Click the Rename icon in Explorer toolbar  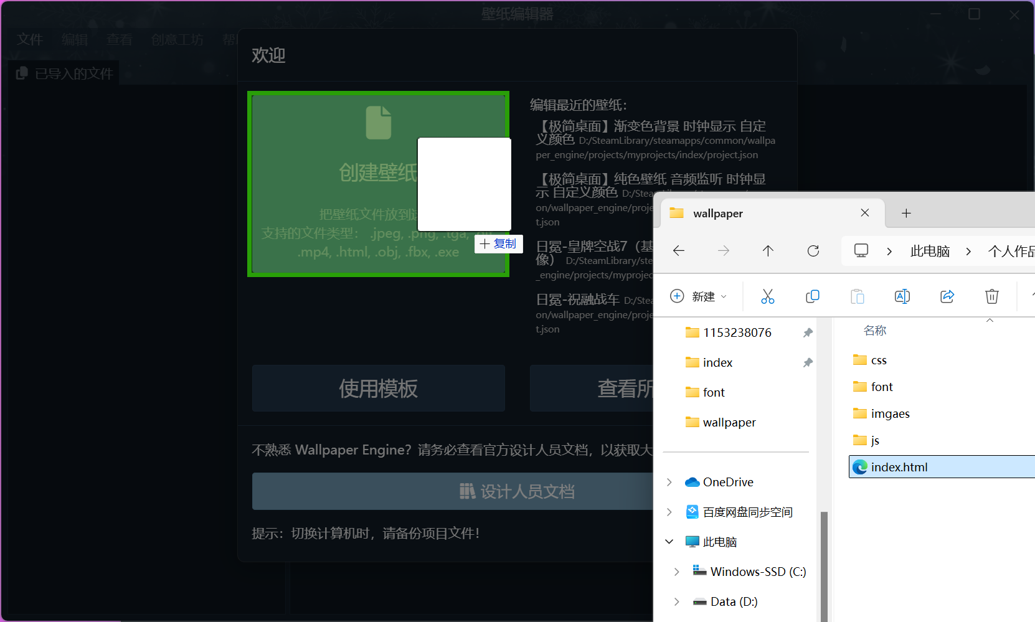(x=902, y=296)
